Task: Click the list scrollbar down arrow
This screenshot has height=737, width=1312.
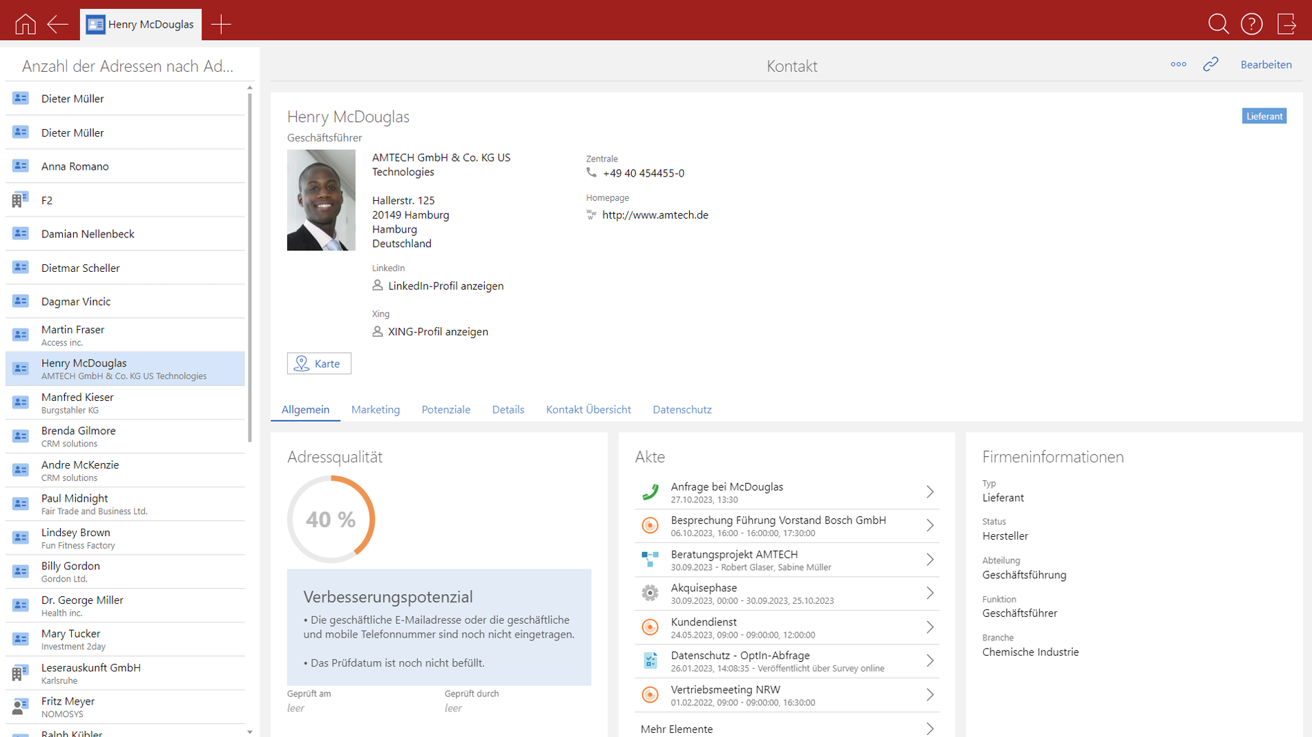Action: point(250,731)
